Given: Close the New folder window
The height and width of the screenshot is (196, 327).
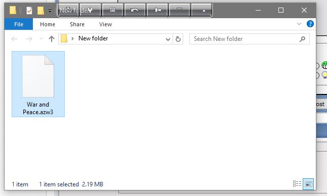Looking at the screenshot, I should [304, 10].
